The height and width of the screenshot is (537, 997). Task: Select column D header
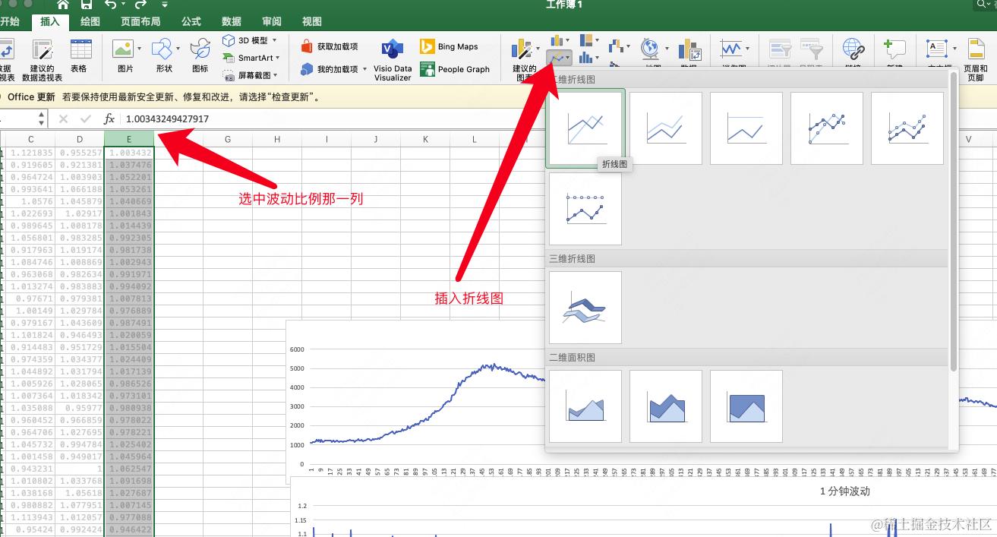[80, 139]
